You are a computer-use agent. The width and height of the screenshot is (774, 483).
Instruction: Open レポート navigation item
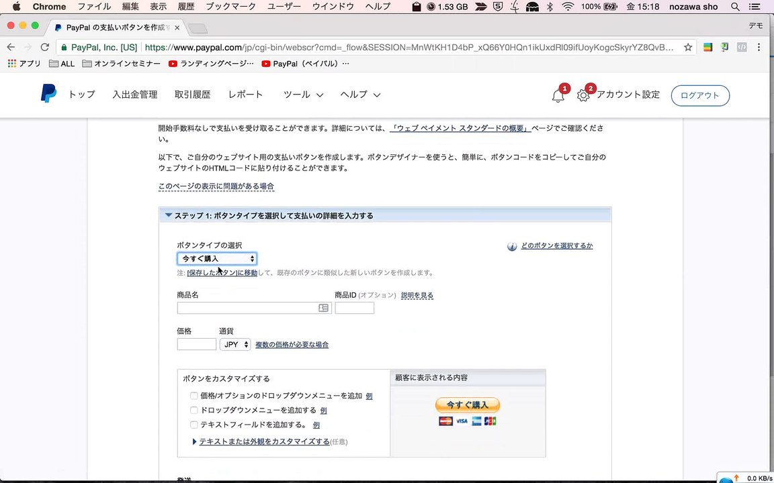246,95
